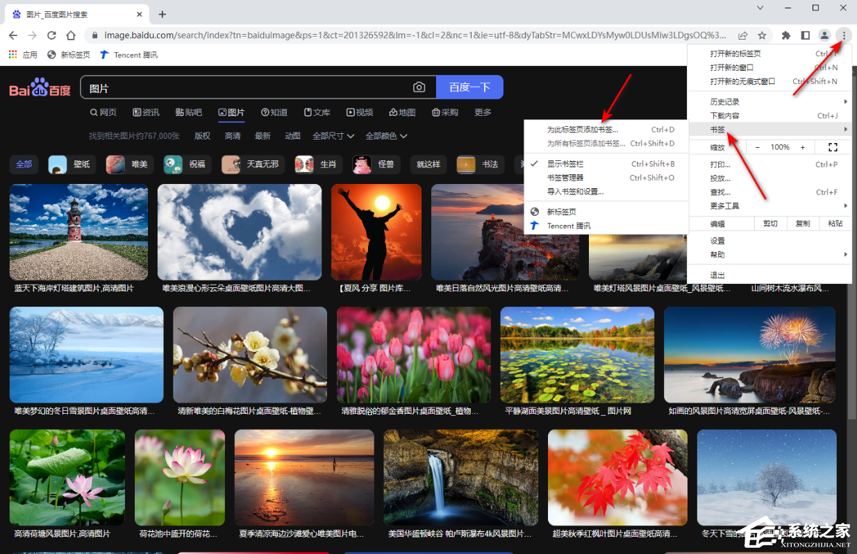Image resolution: width=857 pixels, height=554 pixels.
Task: Toggle the side panel icon
Action: [806, 35]
